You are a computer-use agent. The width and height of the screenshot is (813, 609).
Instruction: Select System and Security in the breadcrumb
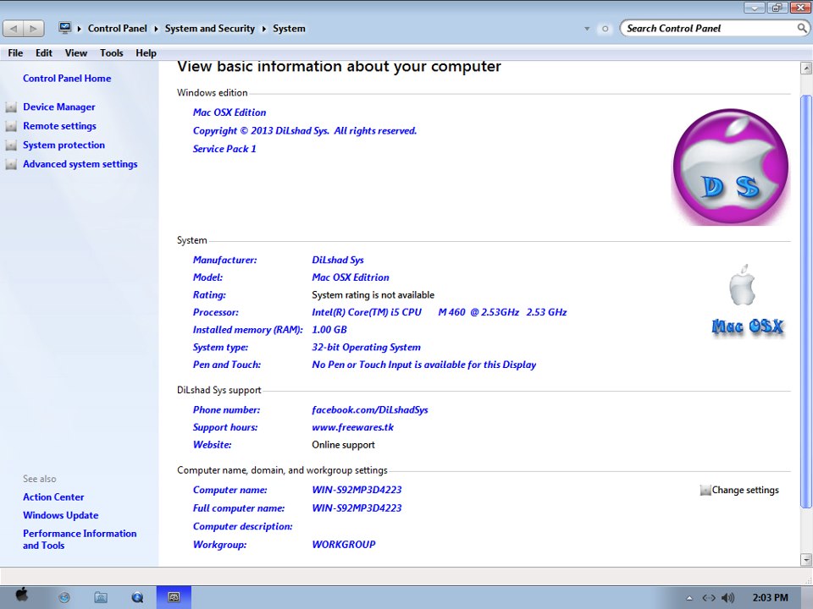click(210, 29)
